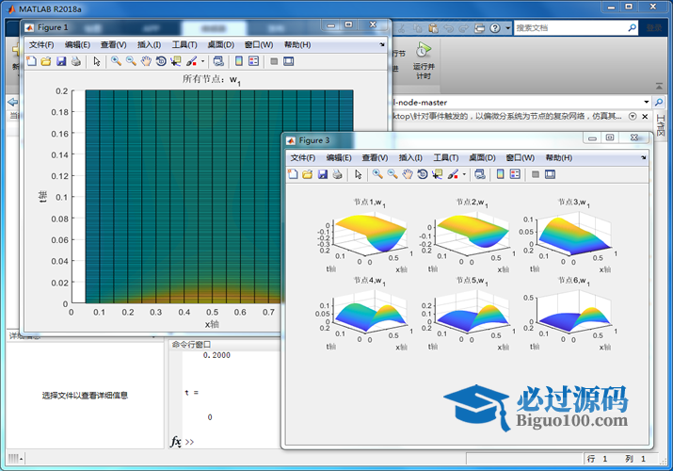Show plot tools in Figure 3
The image size is (673, 471).
(x=550, y=174)
